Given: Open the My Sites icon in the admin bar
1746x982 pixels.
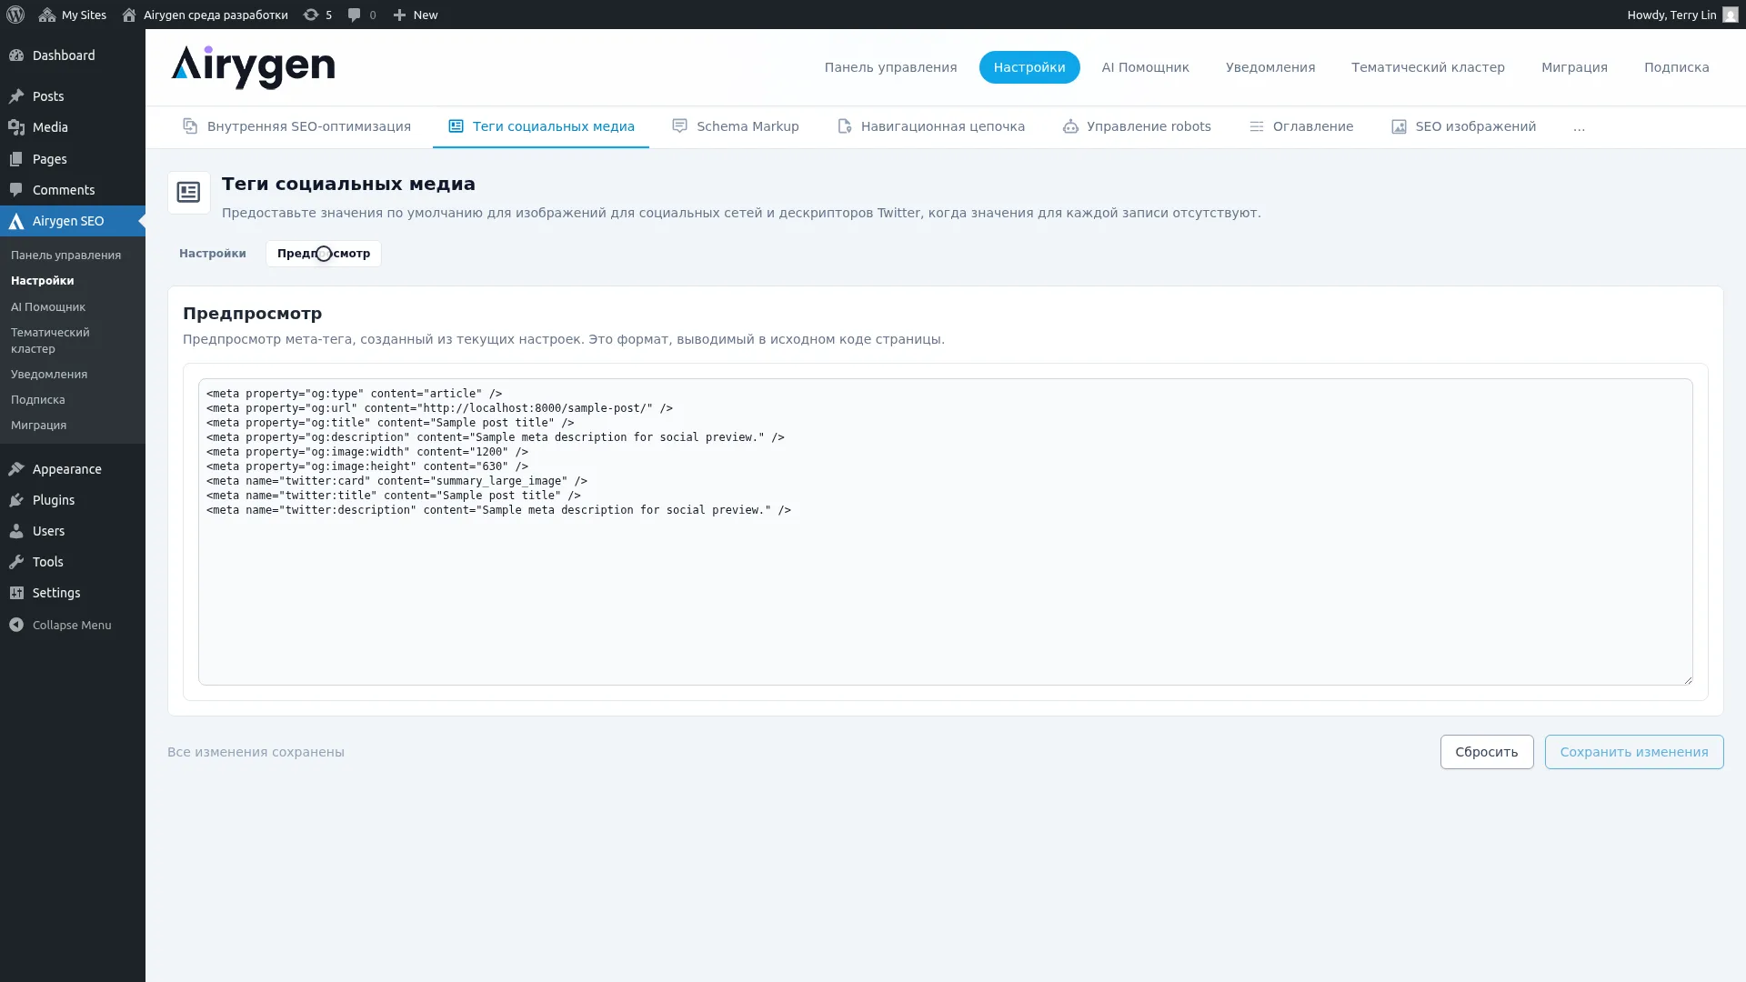Looking at the screenshot, I should pyautogui.click(x=47, y=15).
